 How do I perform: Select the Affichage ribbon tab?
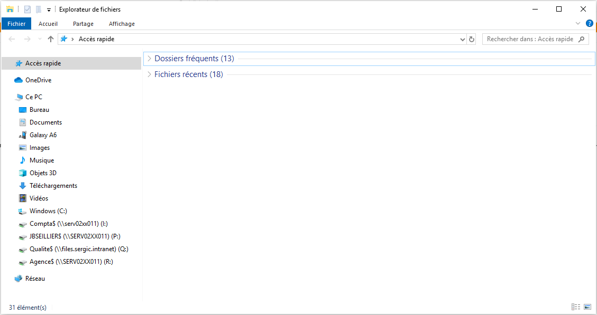(x=122, y=24)
